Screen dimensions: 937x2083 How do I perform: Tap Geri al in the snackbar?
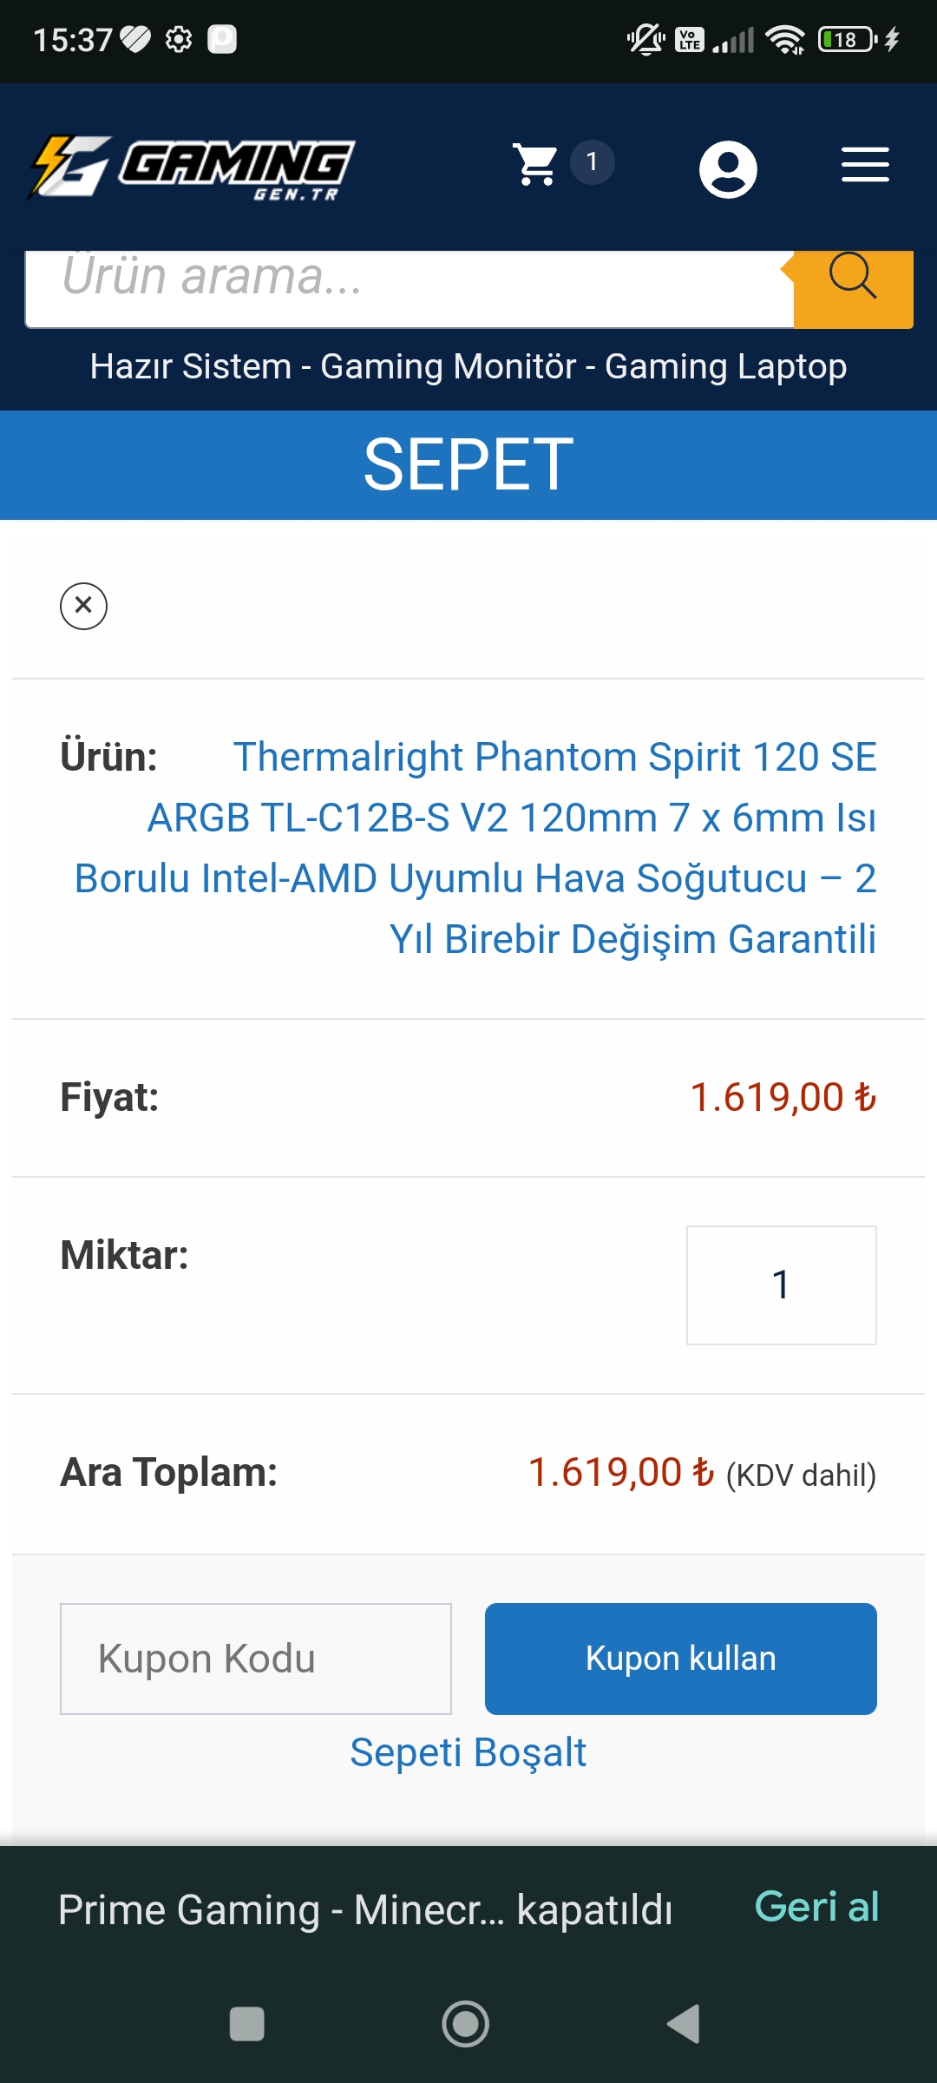click(816, 1907)
